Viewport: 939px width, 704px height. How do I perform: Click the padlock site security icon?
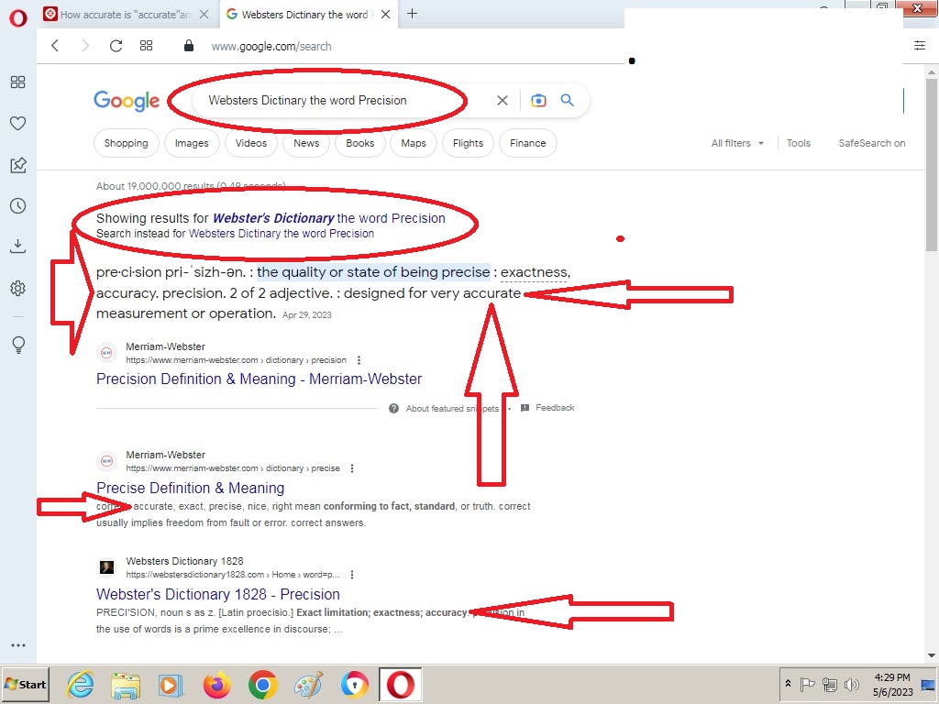189,46
